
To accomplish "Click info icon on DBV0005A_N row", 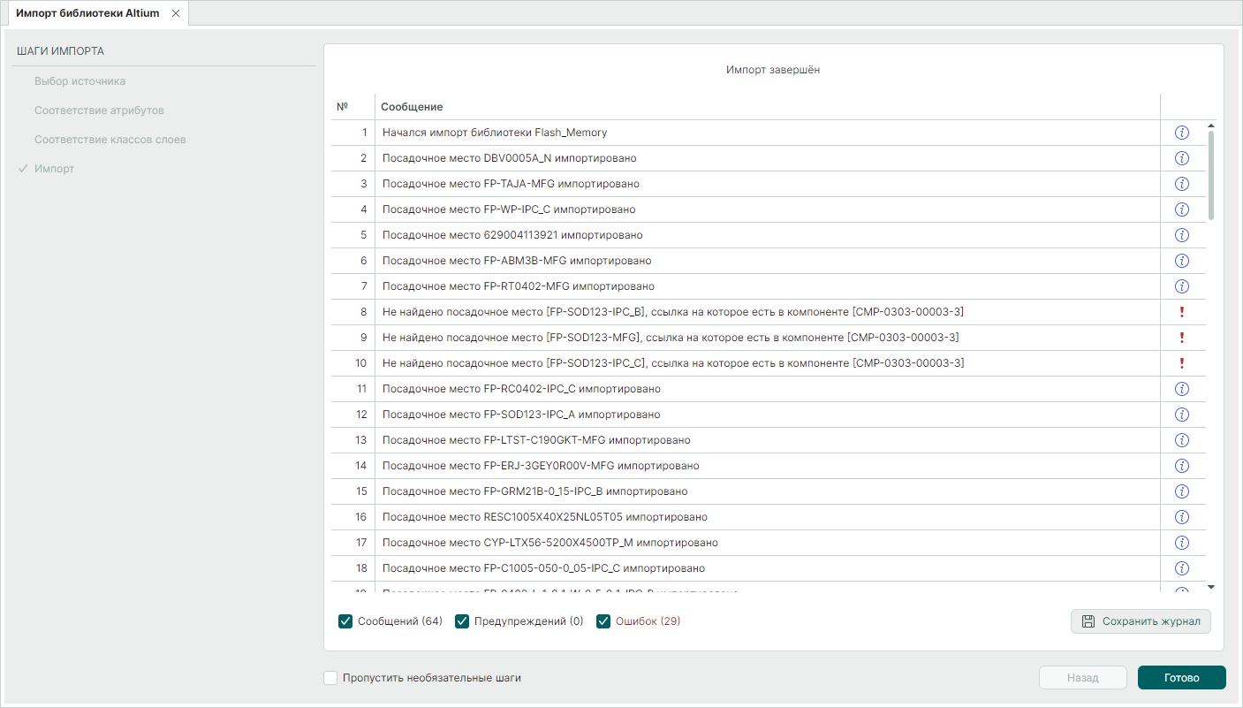I will click(x=1181, y=158).
